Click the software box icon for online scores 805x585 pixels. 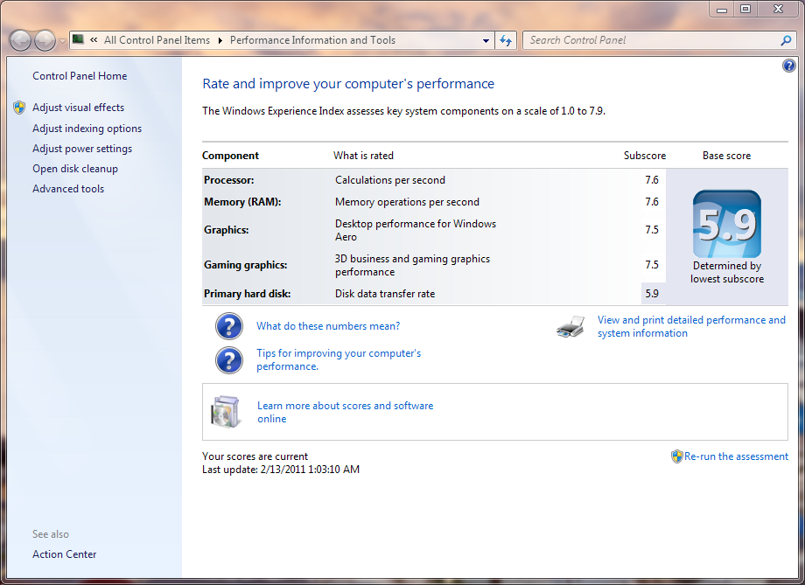(225, 412)
